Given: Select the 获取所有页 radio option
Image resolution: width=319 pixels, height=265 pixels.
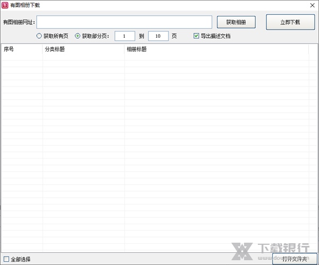Looking at the screenshot, I should [x=39, y=36].
